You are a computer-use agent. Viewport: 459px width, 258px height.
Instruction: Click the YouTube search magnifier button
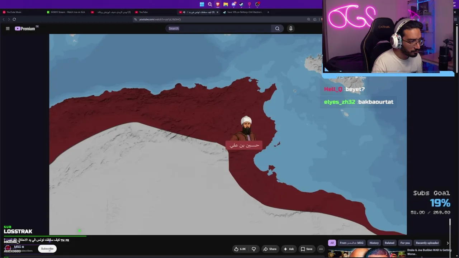(x=277, y=28)
